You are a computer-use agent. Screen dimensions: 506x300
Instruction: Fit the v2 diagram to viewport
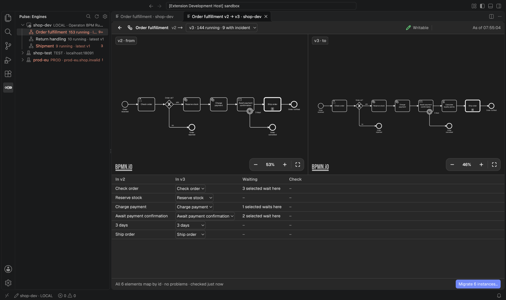tap(298, 165)
